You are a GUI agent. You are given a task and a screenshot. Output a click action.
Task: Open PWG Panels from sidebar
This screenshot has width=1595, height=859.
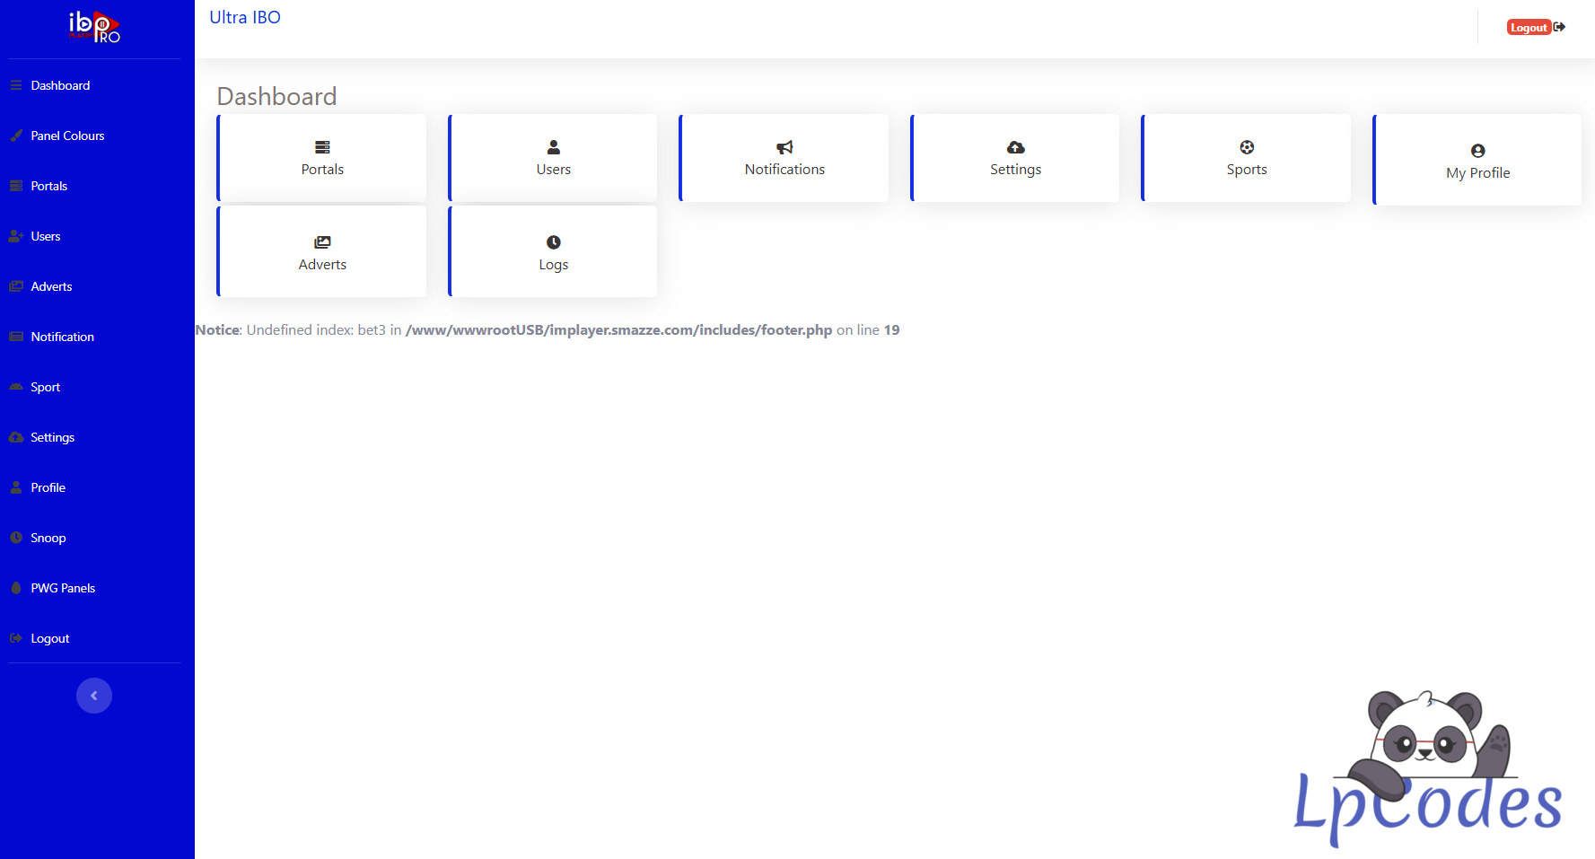(63, 588)
